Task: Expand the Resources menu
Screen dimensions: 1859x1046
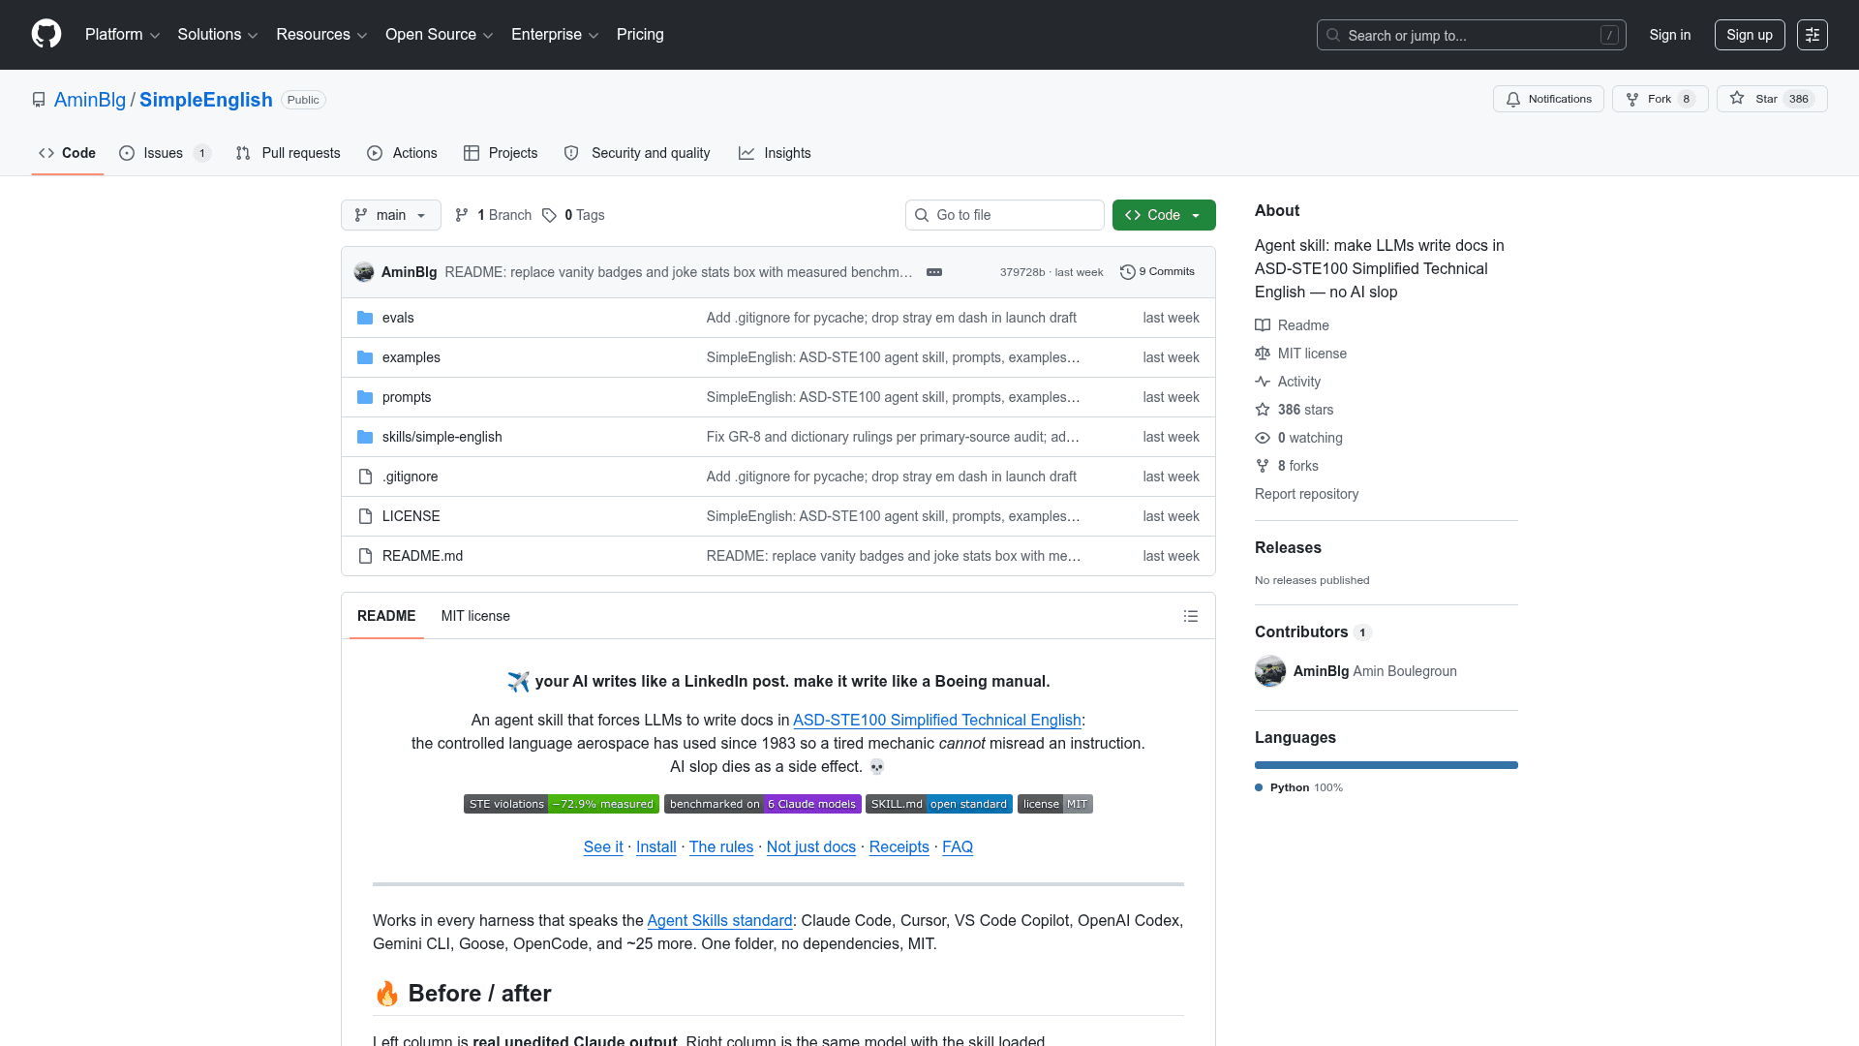Action: click(321, 35)
